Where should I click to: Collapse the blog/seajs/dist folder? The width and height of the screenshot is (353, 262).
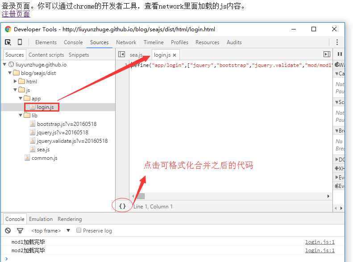point(10,73)
